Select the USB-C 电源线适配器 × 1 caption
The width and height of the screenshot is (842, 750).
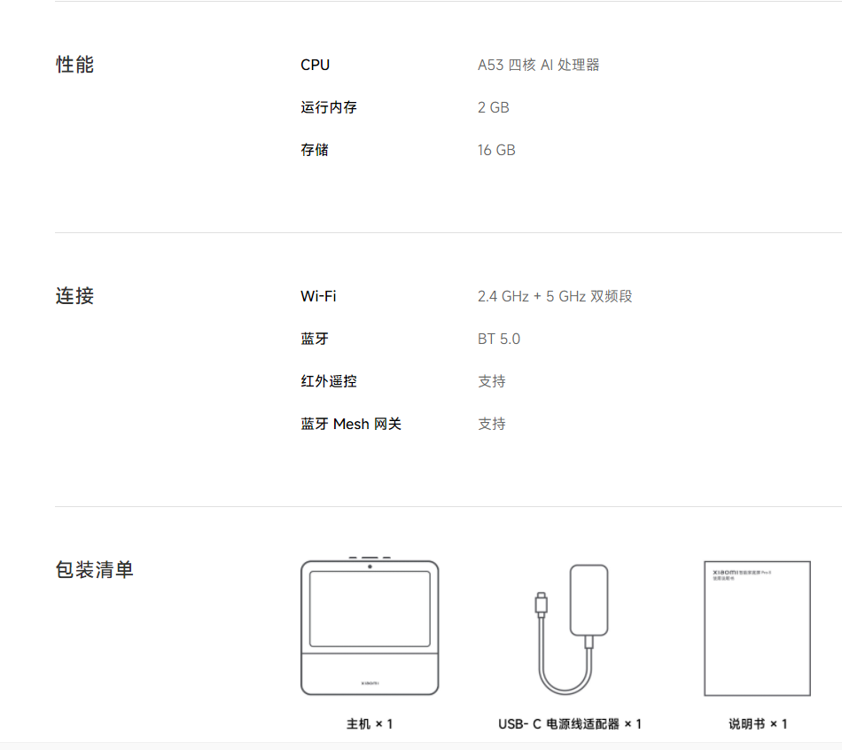point(570,724)
